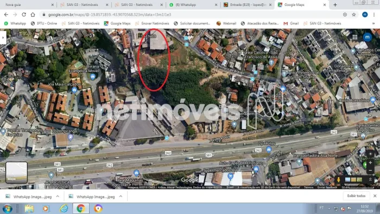Open taskbar clock showing 12:52
Image resolution: width=380 pixels, height=214 pixels.
pyautogui.click(x=364, y=209)
